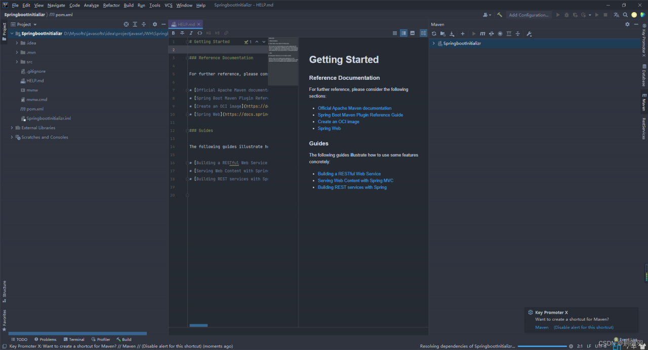
Task: Expand SpringbootInitializr in Maven panel
Action: 433,43
